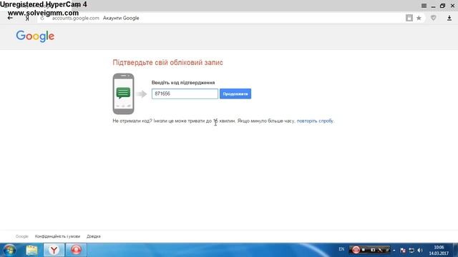
Task: Click the повторіть спробу link
Action: [315, 121]
